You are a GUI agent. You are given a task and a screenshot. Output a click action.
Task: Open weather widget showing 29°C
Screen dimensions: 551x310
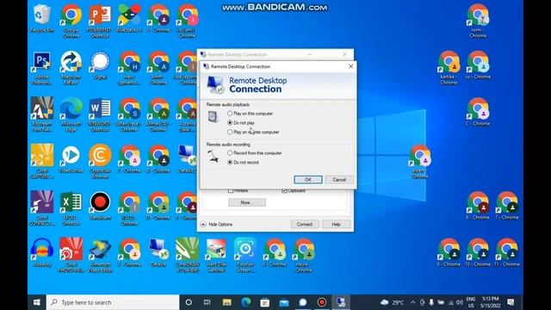[x=393, y=302]
